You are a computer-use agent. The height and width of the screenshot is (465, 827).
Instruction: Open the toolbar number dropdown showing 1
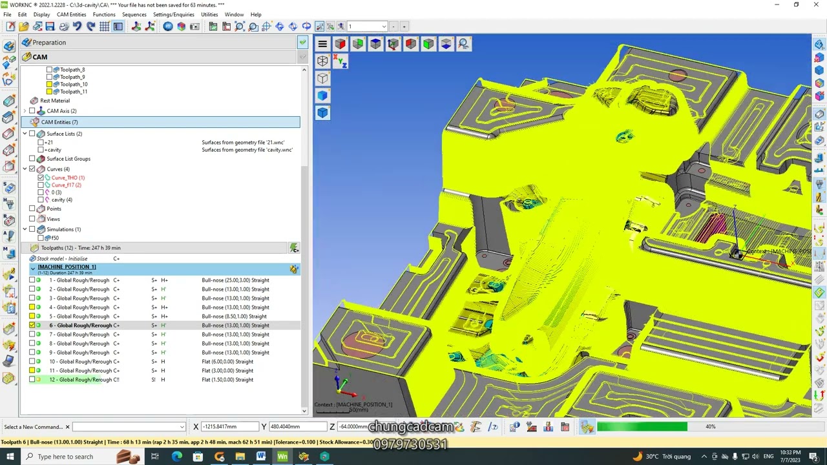384,26
